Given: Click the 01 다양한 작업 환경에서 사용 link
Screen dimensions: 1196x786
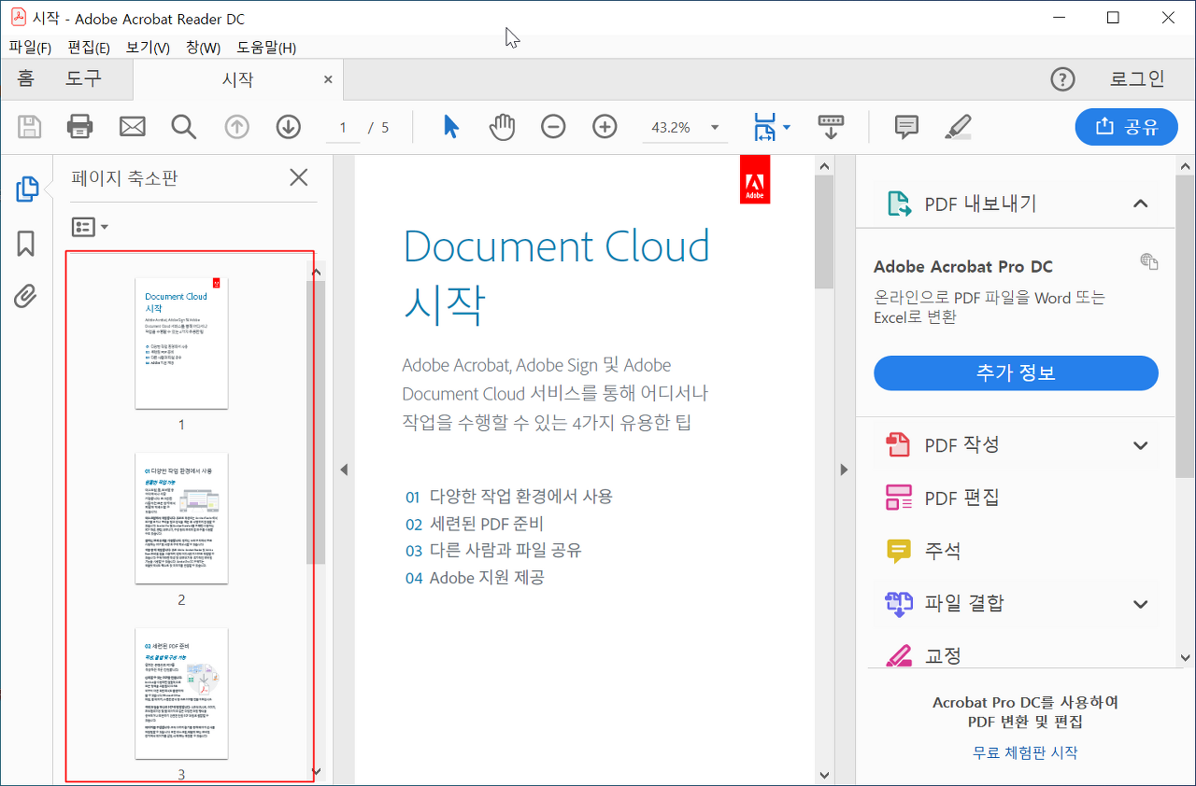Looking at the screenshot, I should (x=509, y=497).
